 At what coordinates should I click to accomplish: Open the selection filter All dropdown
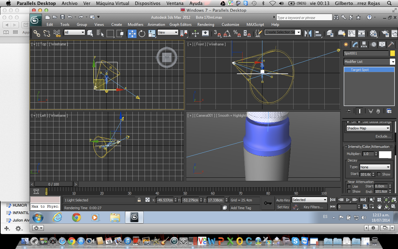tap(75, 32)
